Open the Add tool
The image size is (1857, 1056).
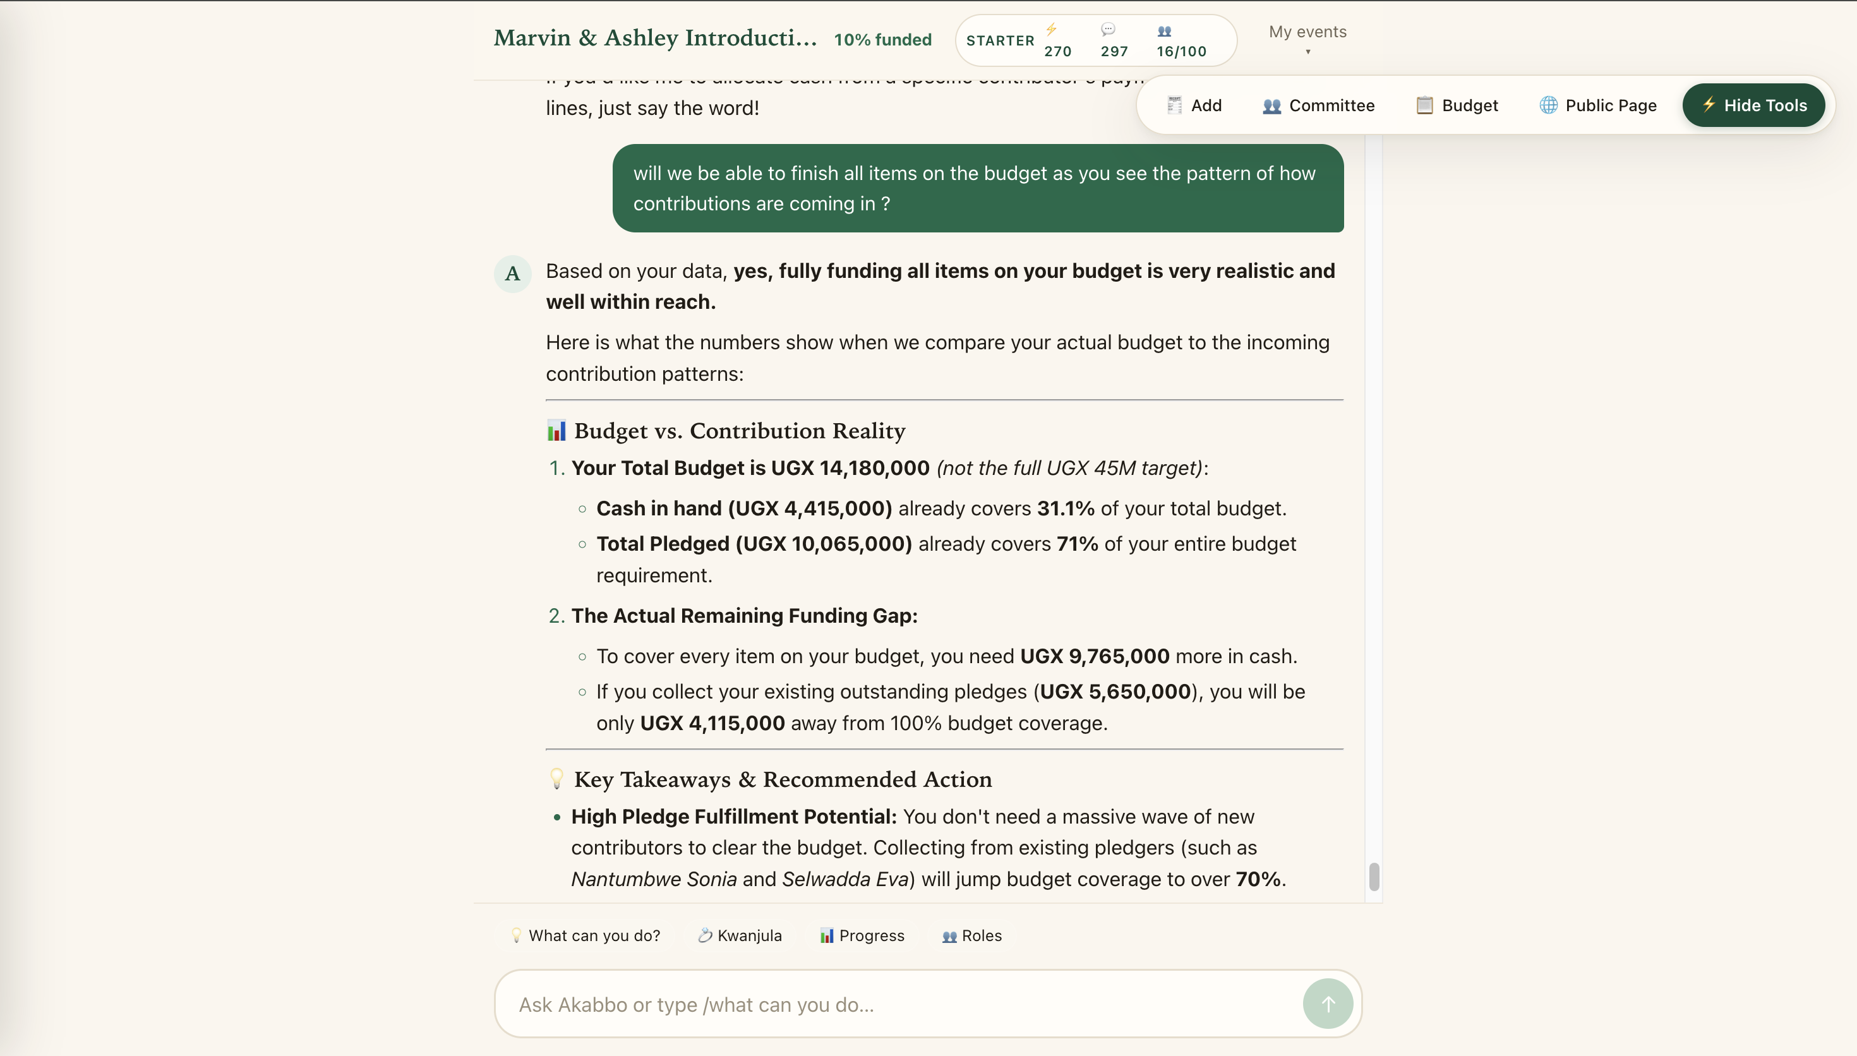[1194, 105]
